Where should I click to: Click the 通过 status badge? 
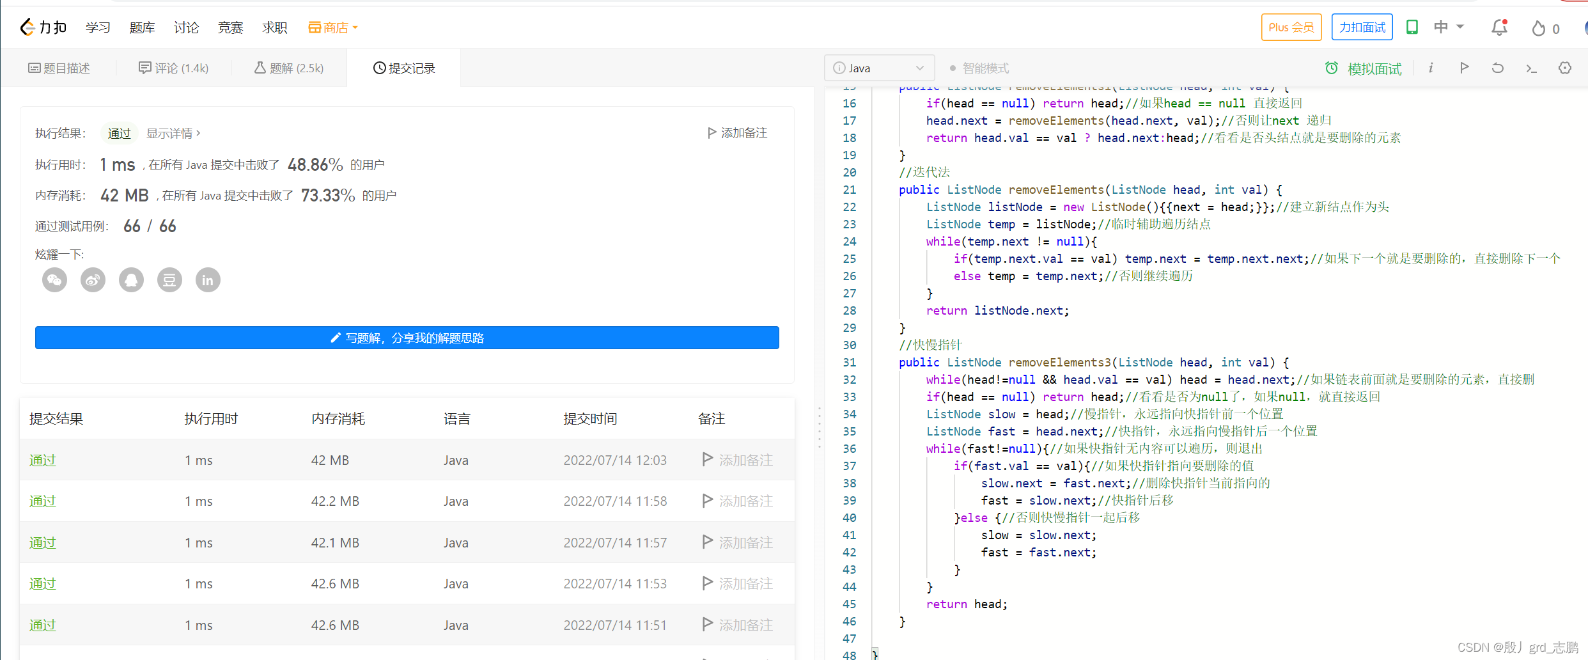(119, 133)
